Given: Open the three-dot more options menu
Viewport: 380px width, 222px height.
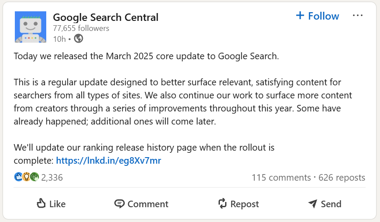Looking at the screenshot, I should coord(358,16).
